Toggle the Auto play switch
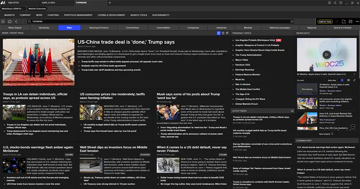The height and width of the screenshot is (189, 360). [342, 80]
